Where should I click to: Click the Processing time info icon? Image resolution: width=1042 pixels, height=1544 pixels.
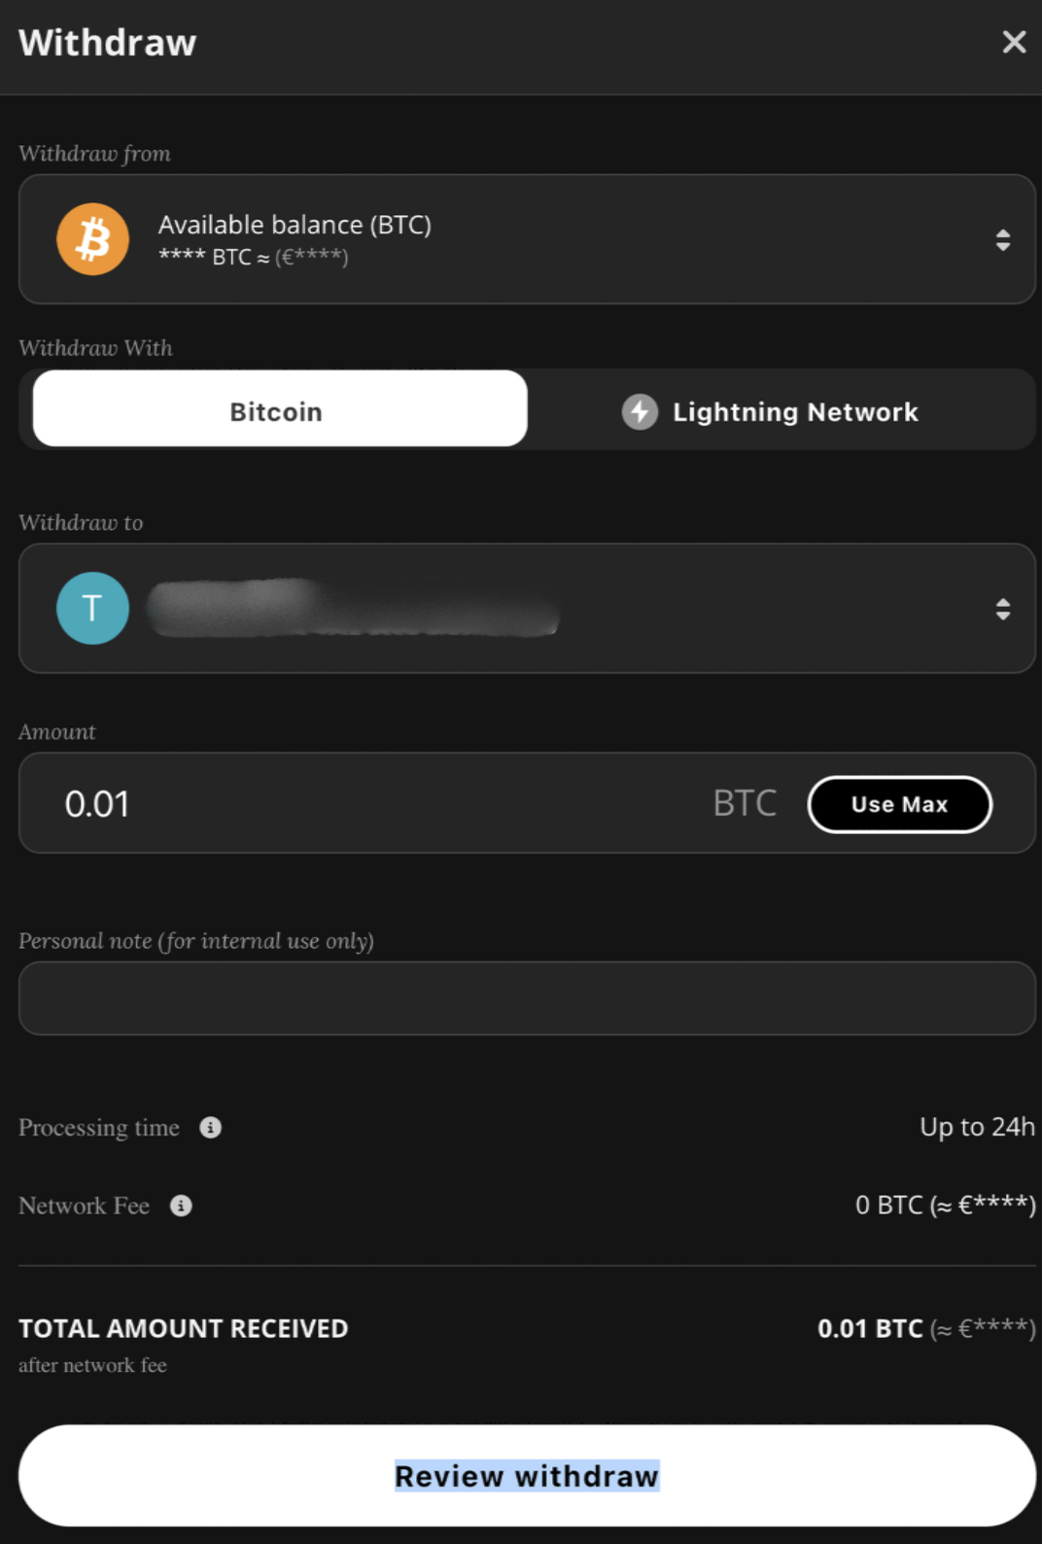tap(211, 1128)
